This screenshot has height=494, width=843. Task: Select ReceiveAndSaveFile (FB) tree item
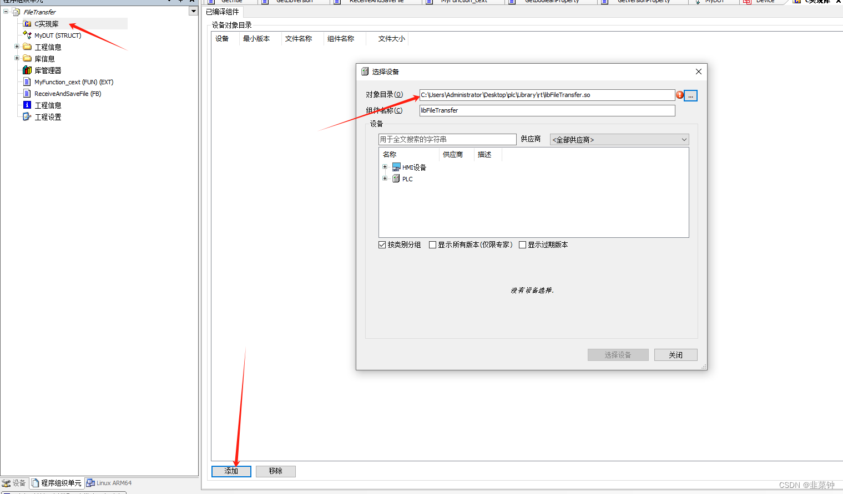coord(68,94)
